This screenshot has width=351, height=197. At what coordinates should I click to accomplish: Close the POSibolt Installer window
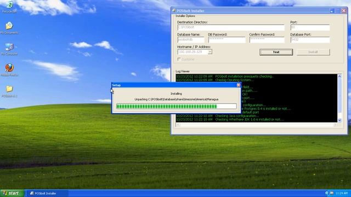click(344, 11)
